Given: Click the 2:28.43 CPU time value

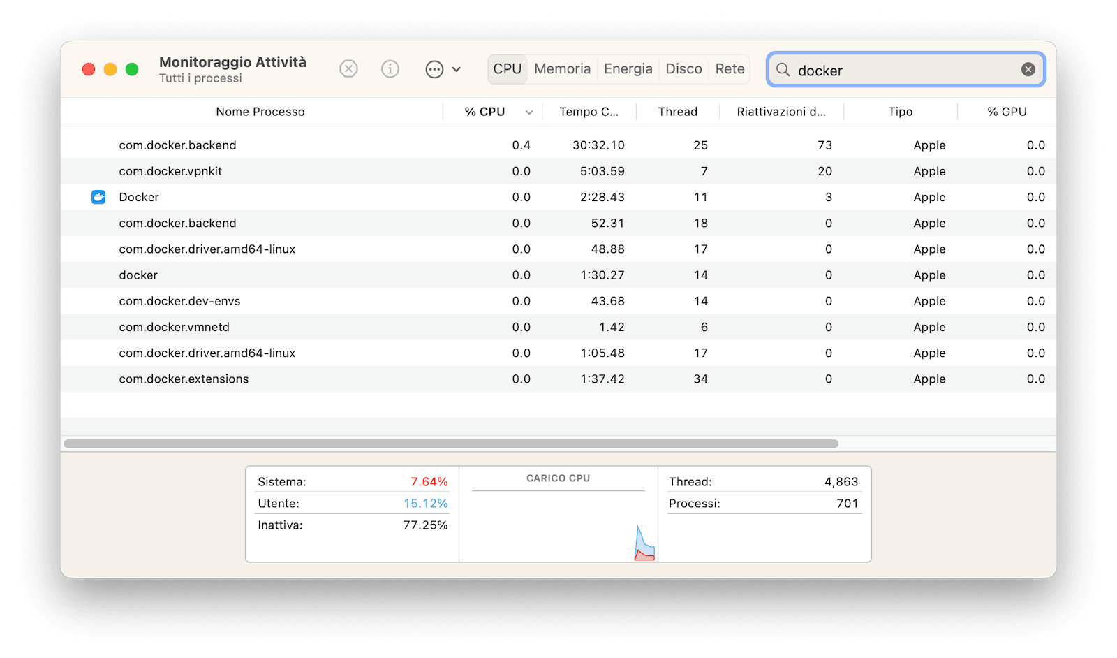Looking at the screenshot, I should click(602, 197).
